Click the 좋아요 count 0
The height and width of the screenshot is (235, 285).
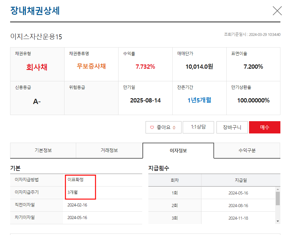point(174,128)
